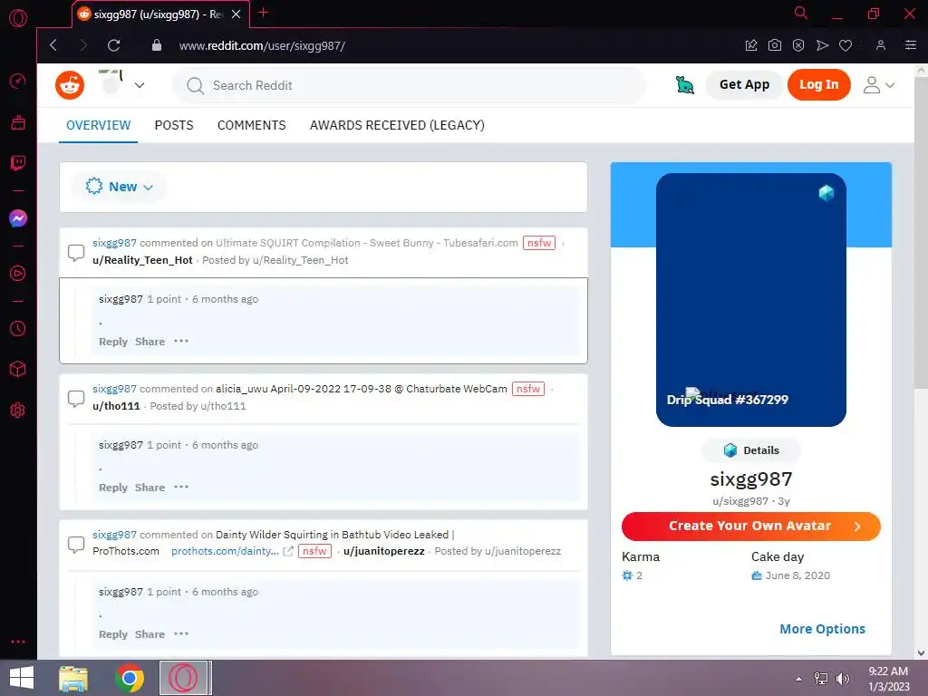The width and height of the screenshot is (928, 696).
Task: Open Opera settings gear in sidebar
Action: pyautogui.click(x=18, y=411)
